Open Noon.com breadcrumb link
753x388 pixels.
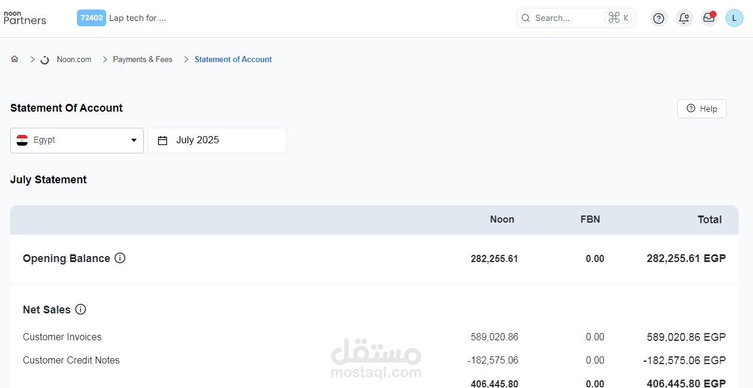pyautogui.click(x=74, y=59)
